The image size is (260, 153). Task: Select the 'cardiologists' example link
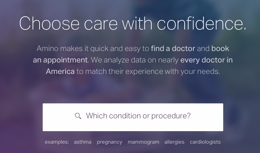pyautogui.click(x=205, y=142)
